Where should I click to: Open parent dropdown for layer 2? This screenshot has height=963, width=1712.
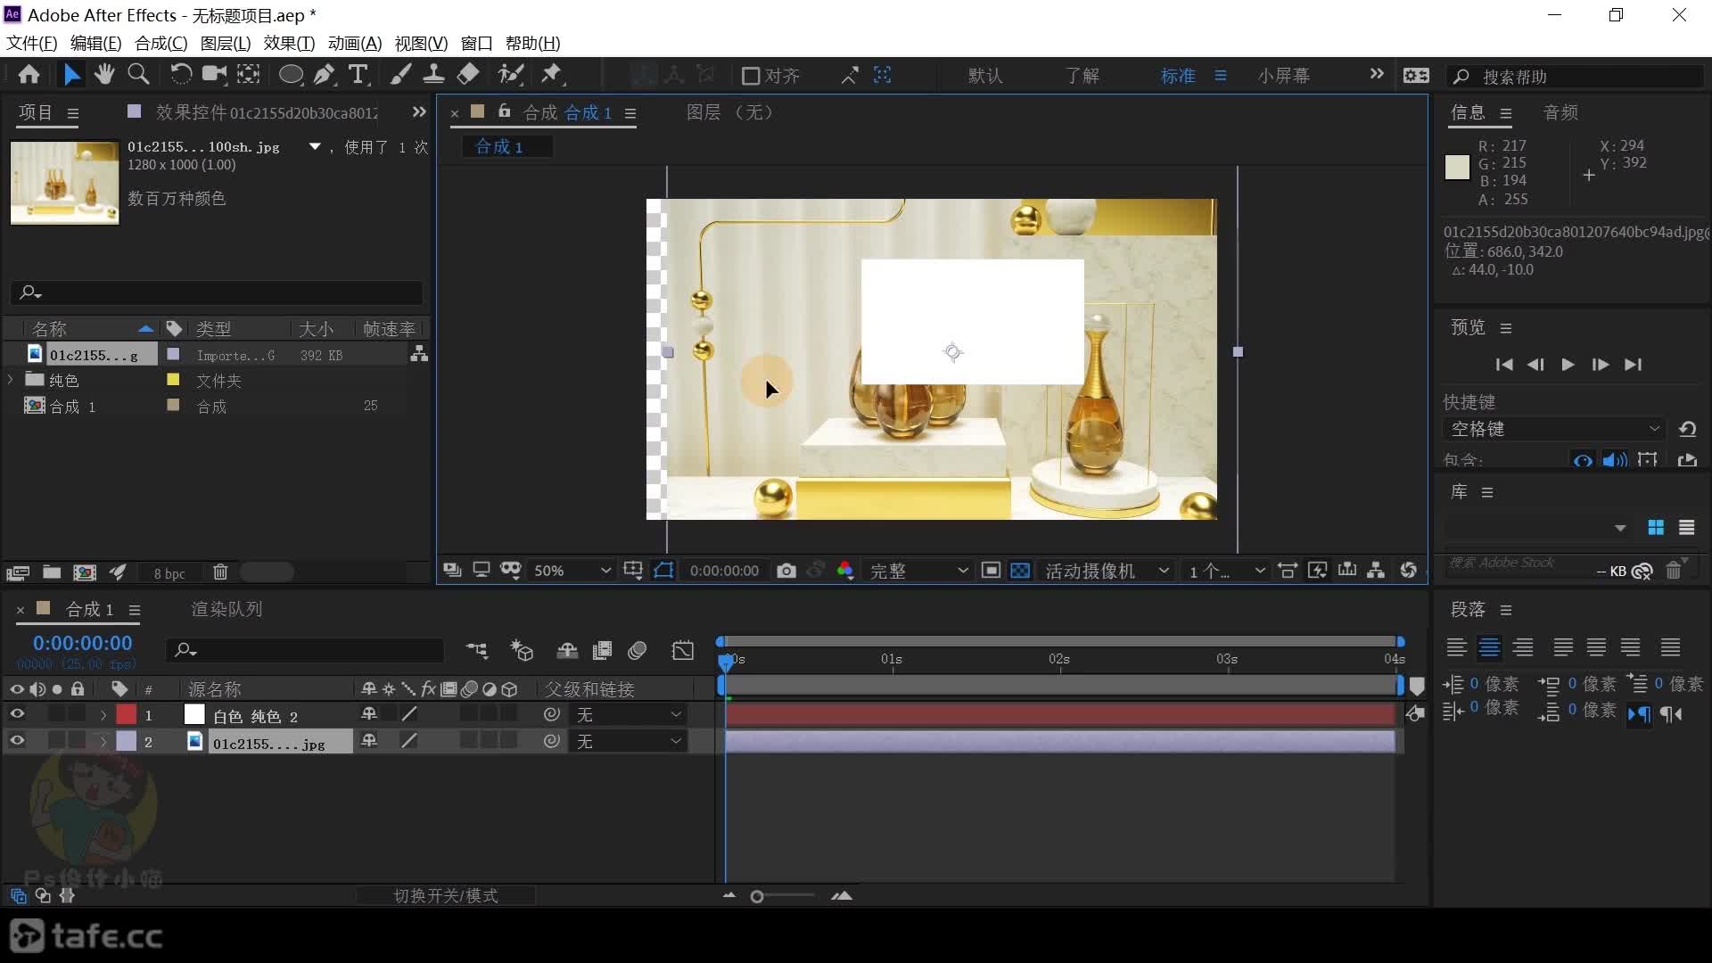click(x=630, y=741)
